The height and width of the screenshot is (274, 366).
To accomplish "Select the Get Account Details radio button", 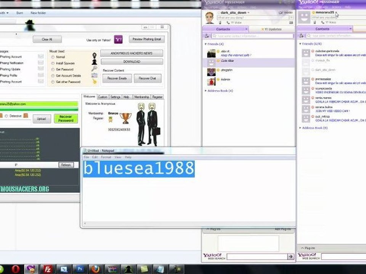I will click(53, 76).
